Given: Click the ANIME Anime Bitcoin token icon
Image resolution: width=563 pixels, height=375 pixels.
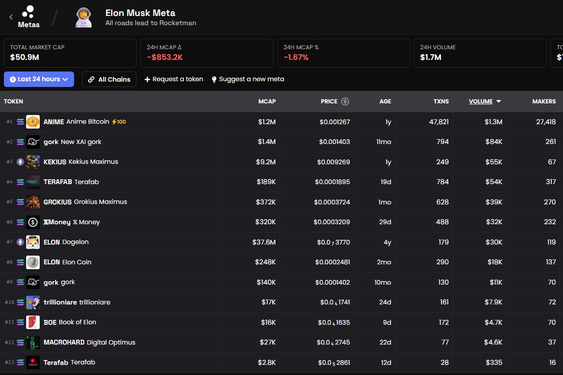Looking at the screenshot, I should coord(32,122).
